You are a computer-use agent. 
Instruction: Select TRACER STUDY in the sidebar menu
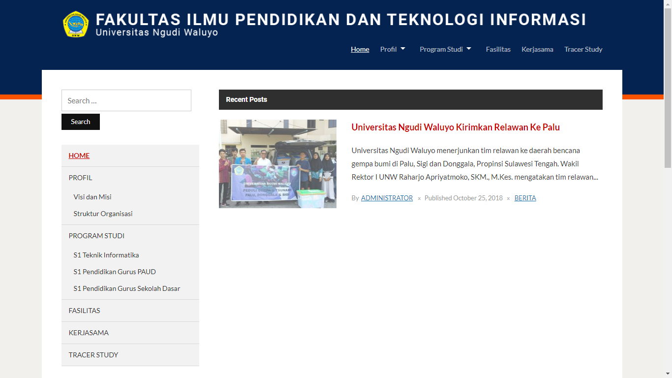pyautogui.click(x=93, y=355)
